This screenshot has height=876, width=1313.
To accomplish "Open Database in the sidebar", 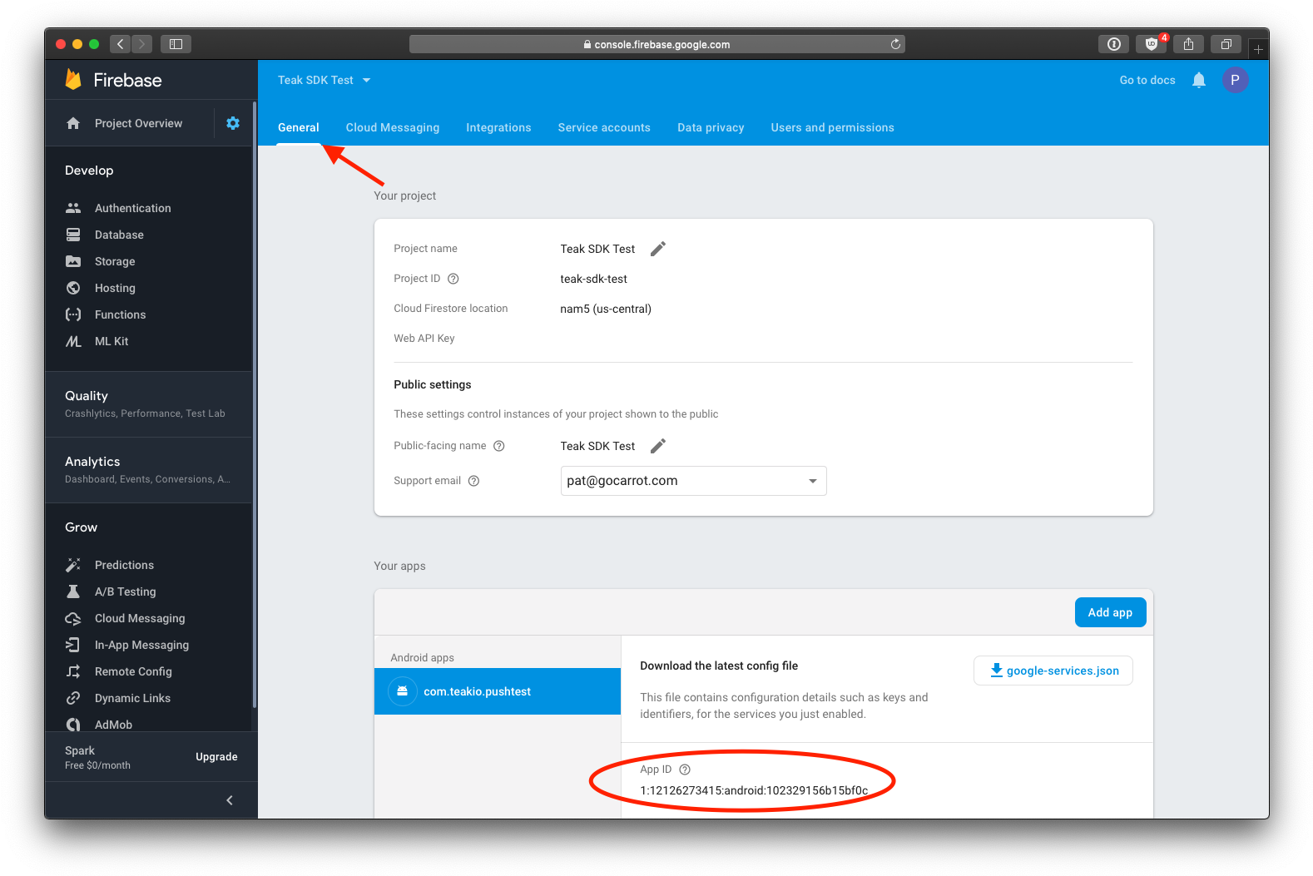I will (119, 235).
